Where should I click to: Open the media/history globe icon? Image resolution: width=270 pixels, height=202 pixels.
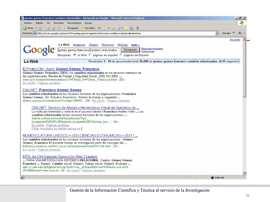99,28
